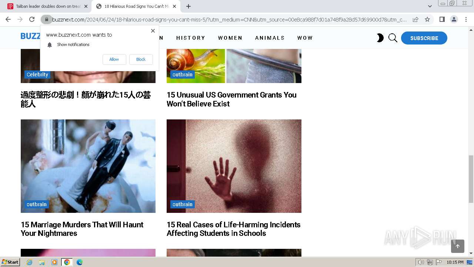This screenshot has height=267, width=474.
Task: Go back to previous page
Action: coord(8,19)
